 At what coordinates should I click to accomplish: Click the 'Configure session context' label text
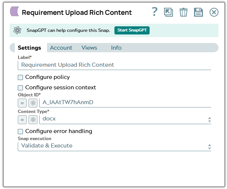(61, 87)
